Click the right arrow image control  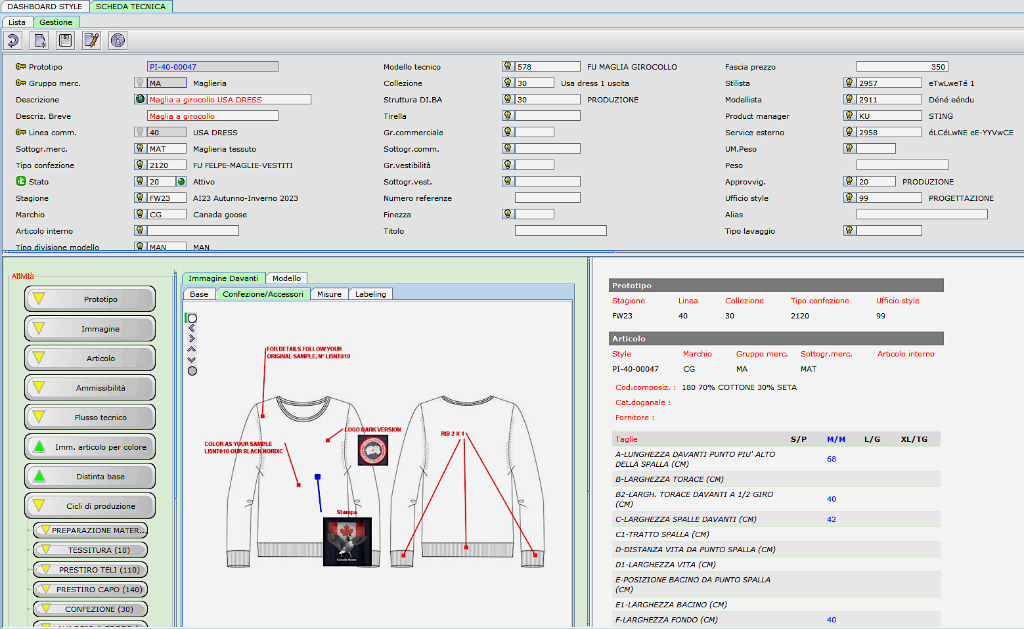192,339
